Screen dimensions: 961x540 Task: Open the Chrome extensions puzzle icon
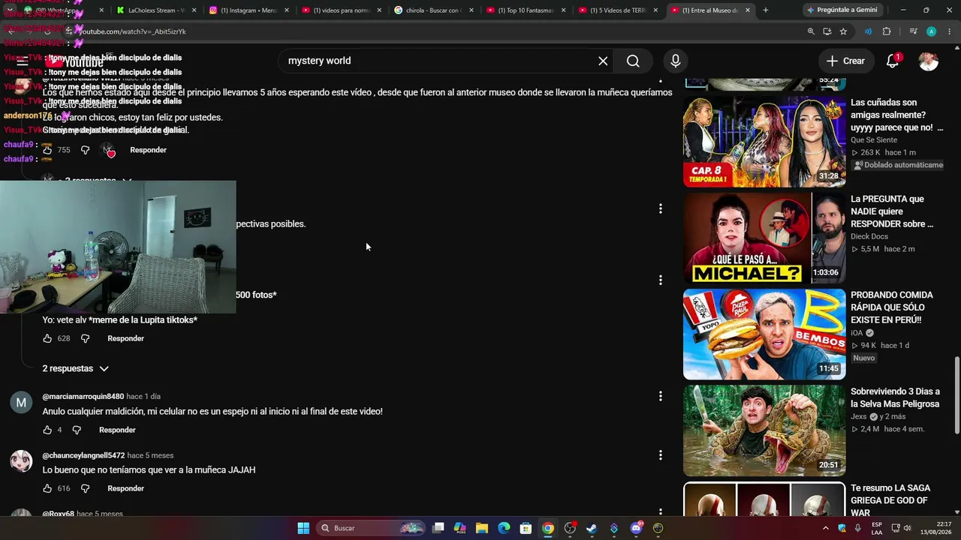click(887, 31)
